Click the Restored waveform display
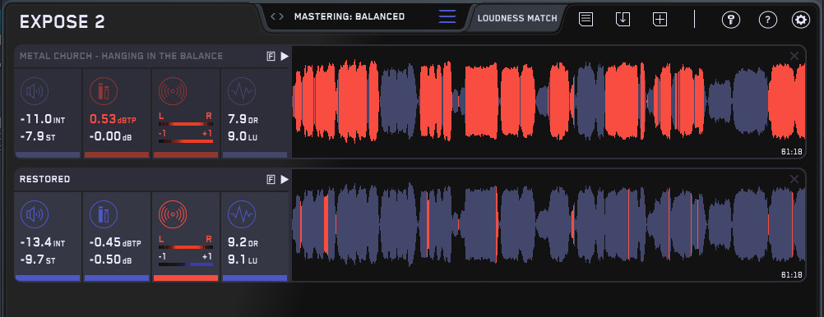824x317 pixels. coord(549,225)
